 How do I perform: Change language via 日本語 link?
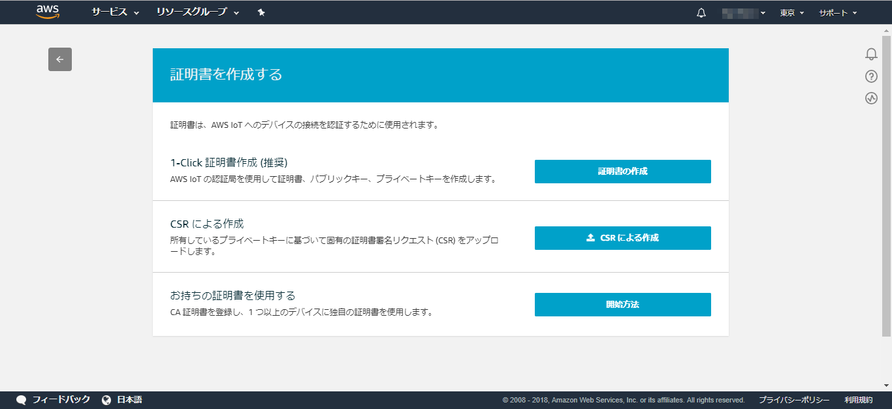[129, 400]
